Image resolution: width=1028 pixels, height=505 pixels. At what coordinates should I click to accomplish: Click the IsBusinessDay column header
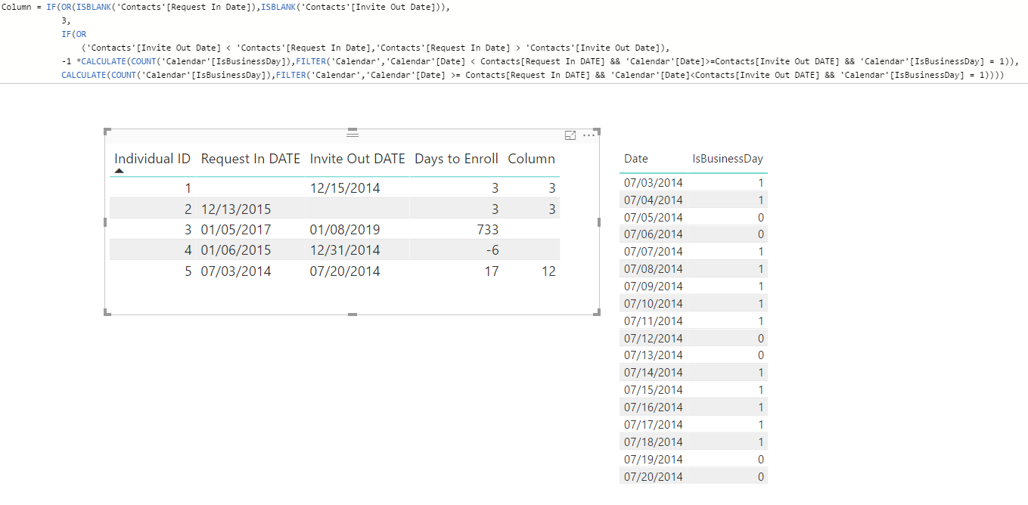click(x=728, y=159)
